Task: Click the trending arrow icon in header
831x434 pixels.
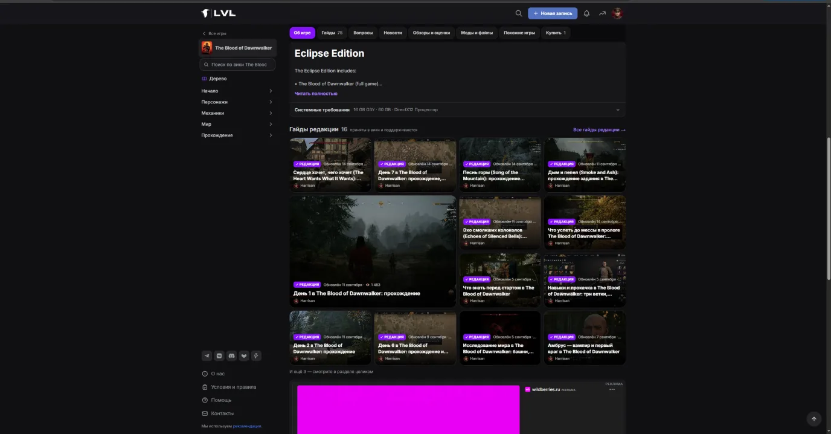Action: tap(602, 13)
